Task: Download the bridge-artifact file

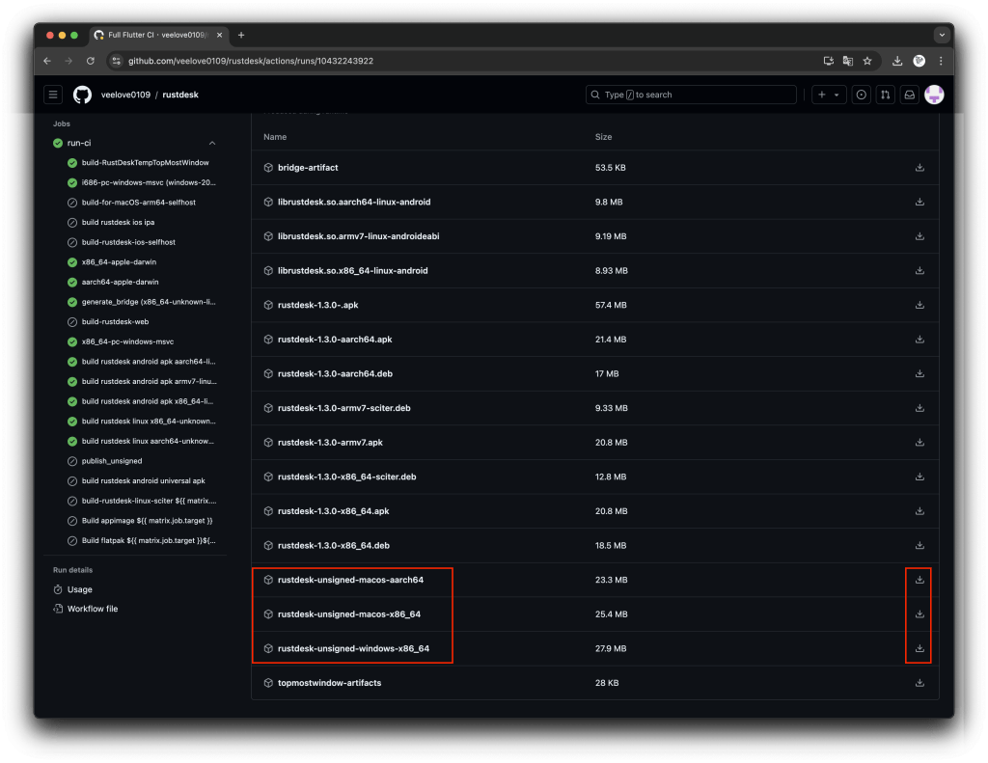Action: 919,168
